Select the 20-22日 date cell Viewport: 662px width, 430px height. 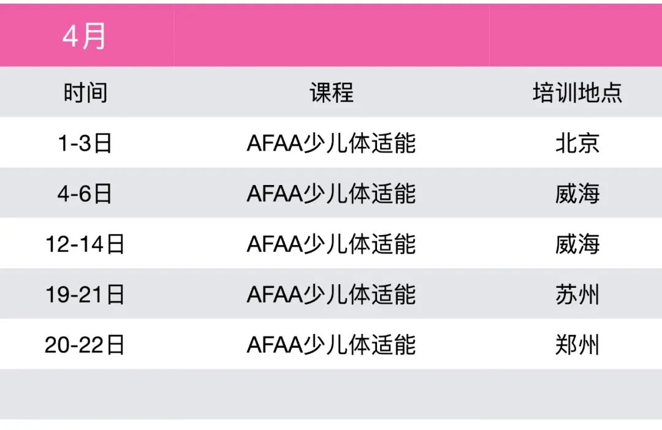(x=85, y=345)
